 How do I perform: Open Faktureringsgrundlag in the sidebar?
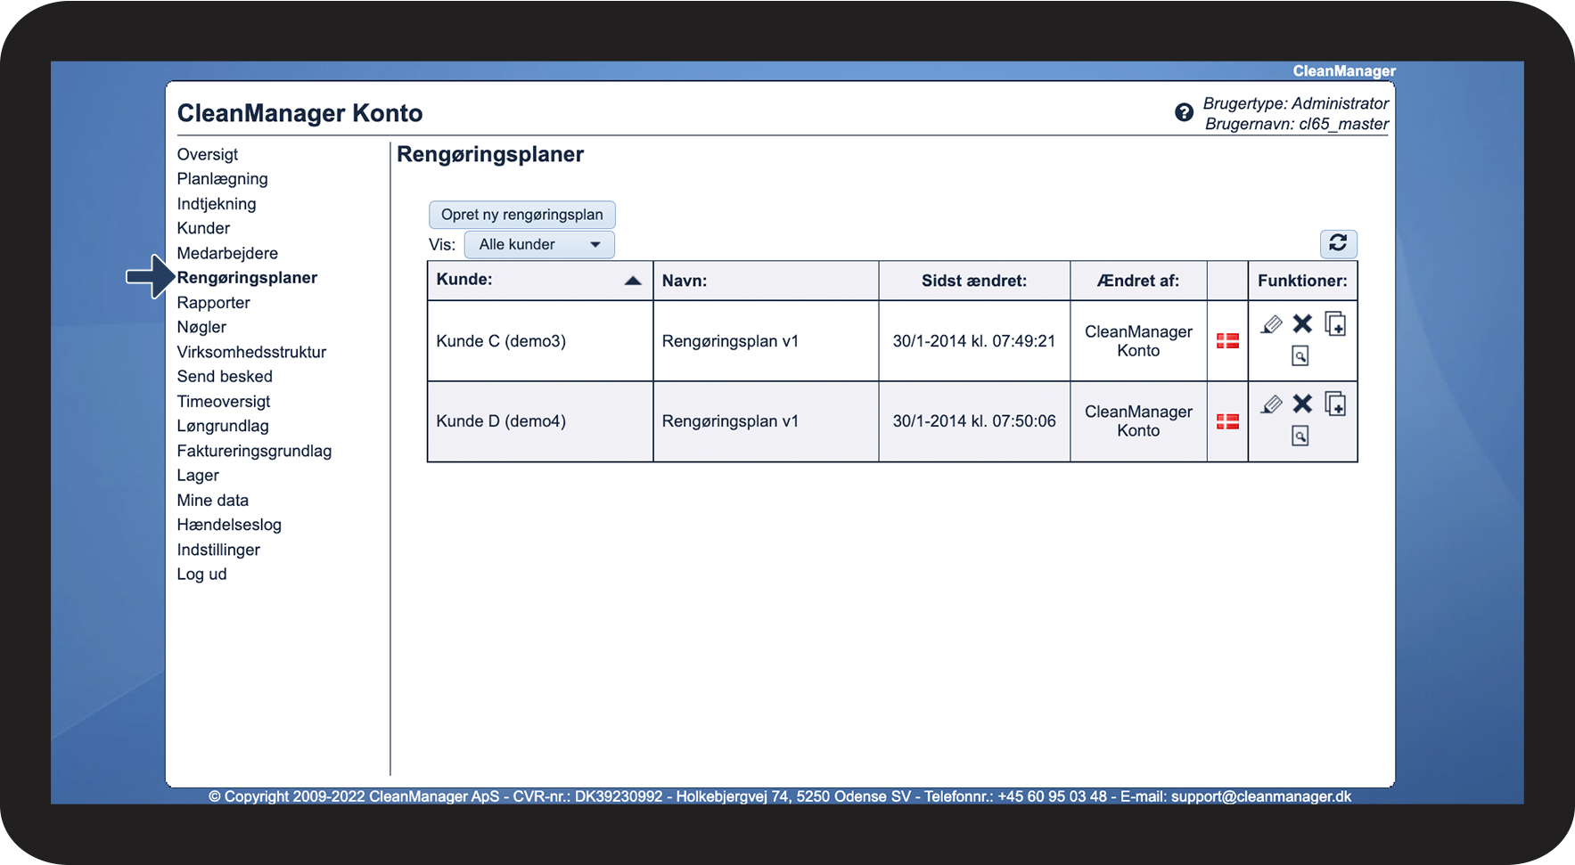click(x=254, y=451)
